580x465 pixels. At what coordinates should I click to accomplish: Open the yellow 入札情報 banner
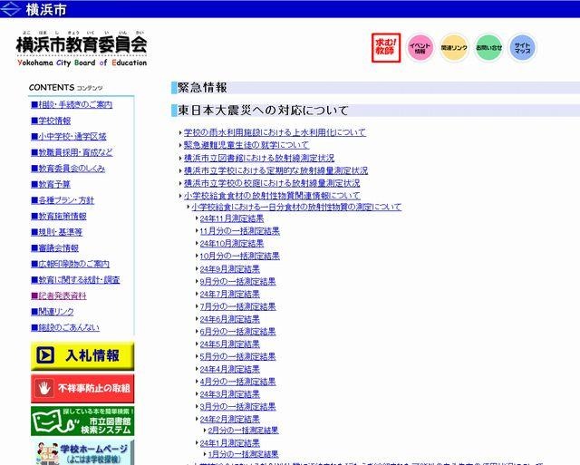point(82,355)
